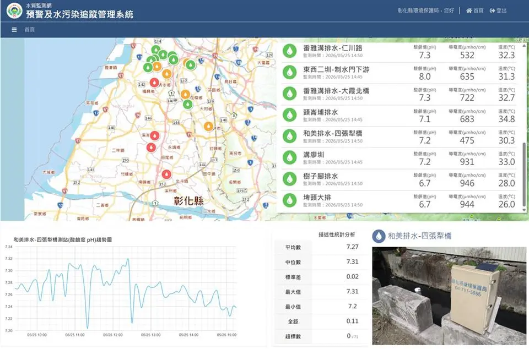The height and width of the screenshot is (349, 529).
Task: Select the red map marker beside 溪湖 label
Action: 154,135
